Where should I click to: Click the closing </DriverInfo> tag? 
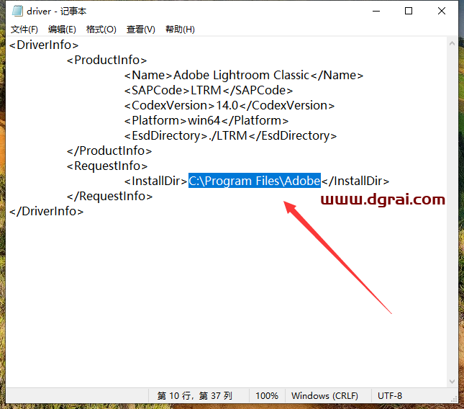(46, 212)
